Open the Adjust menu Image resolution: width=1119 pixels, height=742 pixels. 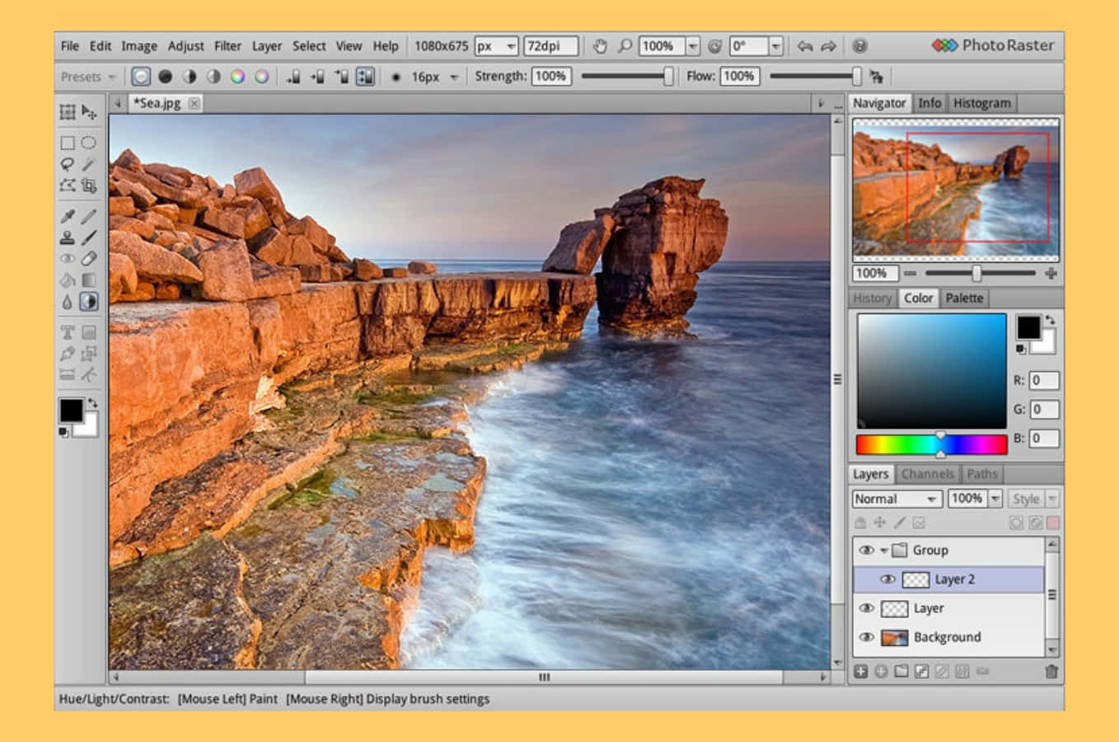click(x=186, y=46)
